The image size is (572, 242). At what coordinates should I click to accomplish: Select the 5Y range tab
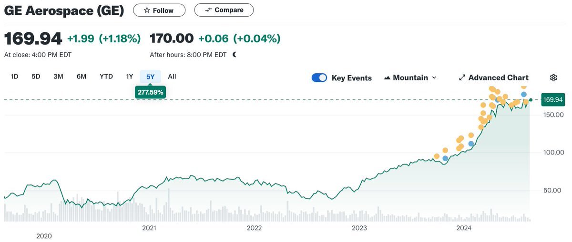[150, 77]
